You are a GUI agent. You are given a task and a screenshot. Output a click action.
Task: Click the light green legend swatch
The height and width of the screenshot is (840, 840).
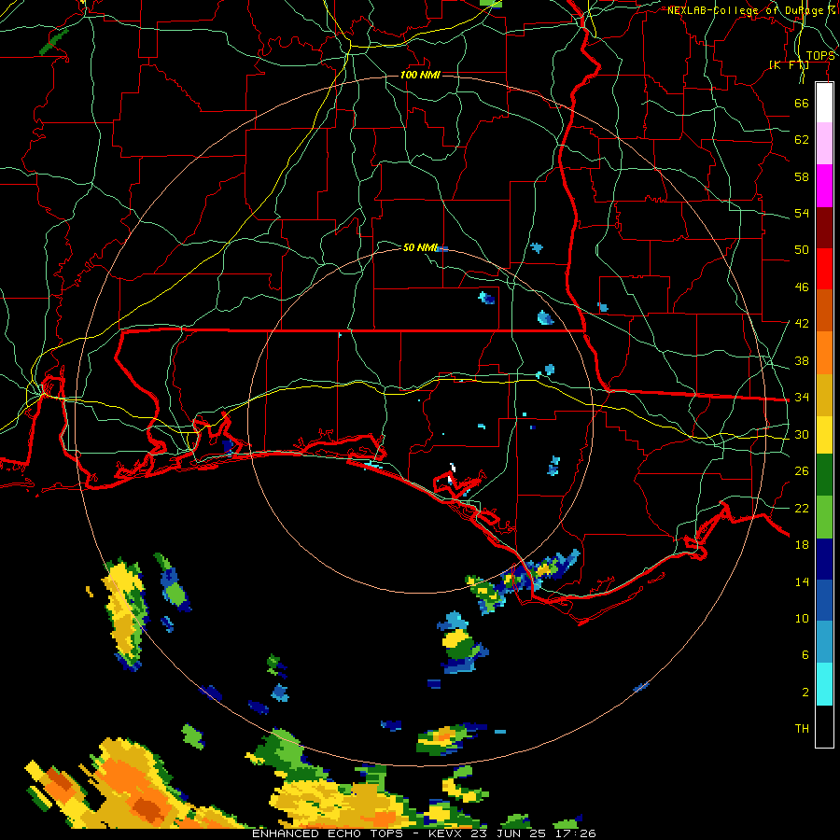824,516
